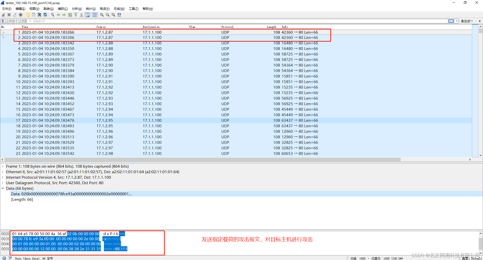This screenshot has width=483, height=260.
Task: Reload the capture file icon
Action: point(45,15)
